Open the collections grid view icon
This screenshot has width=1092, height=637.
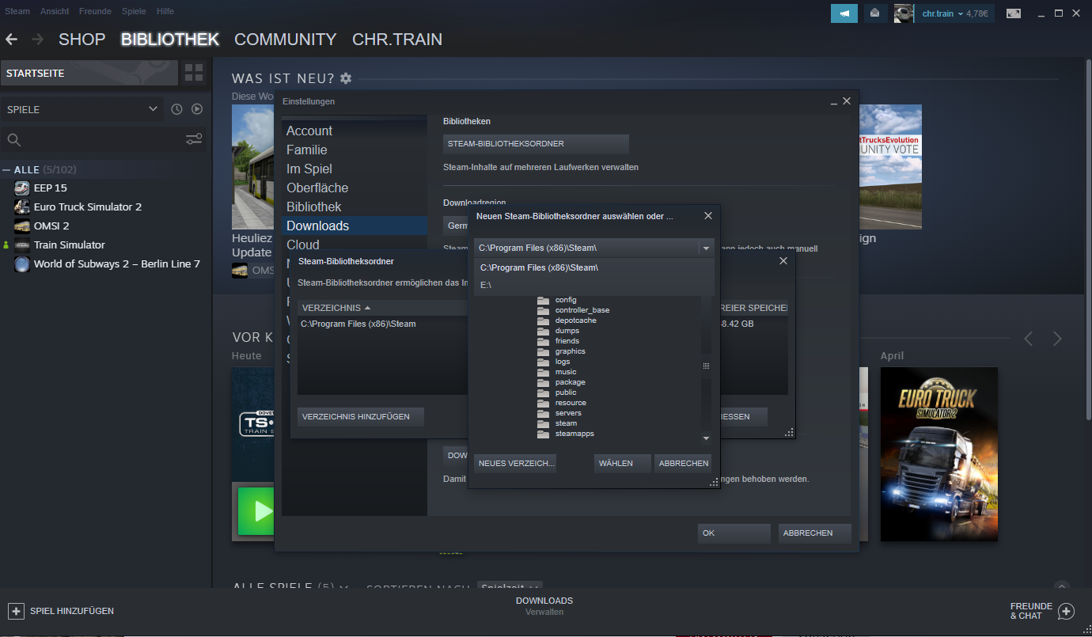coord(194,74)
